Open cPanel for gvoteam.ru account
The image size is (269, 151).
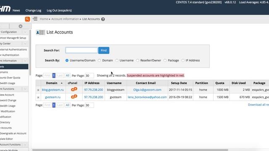point(74,97)
